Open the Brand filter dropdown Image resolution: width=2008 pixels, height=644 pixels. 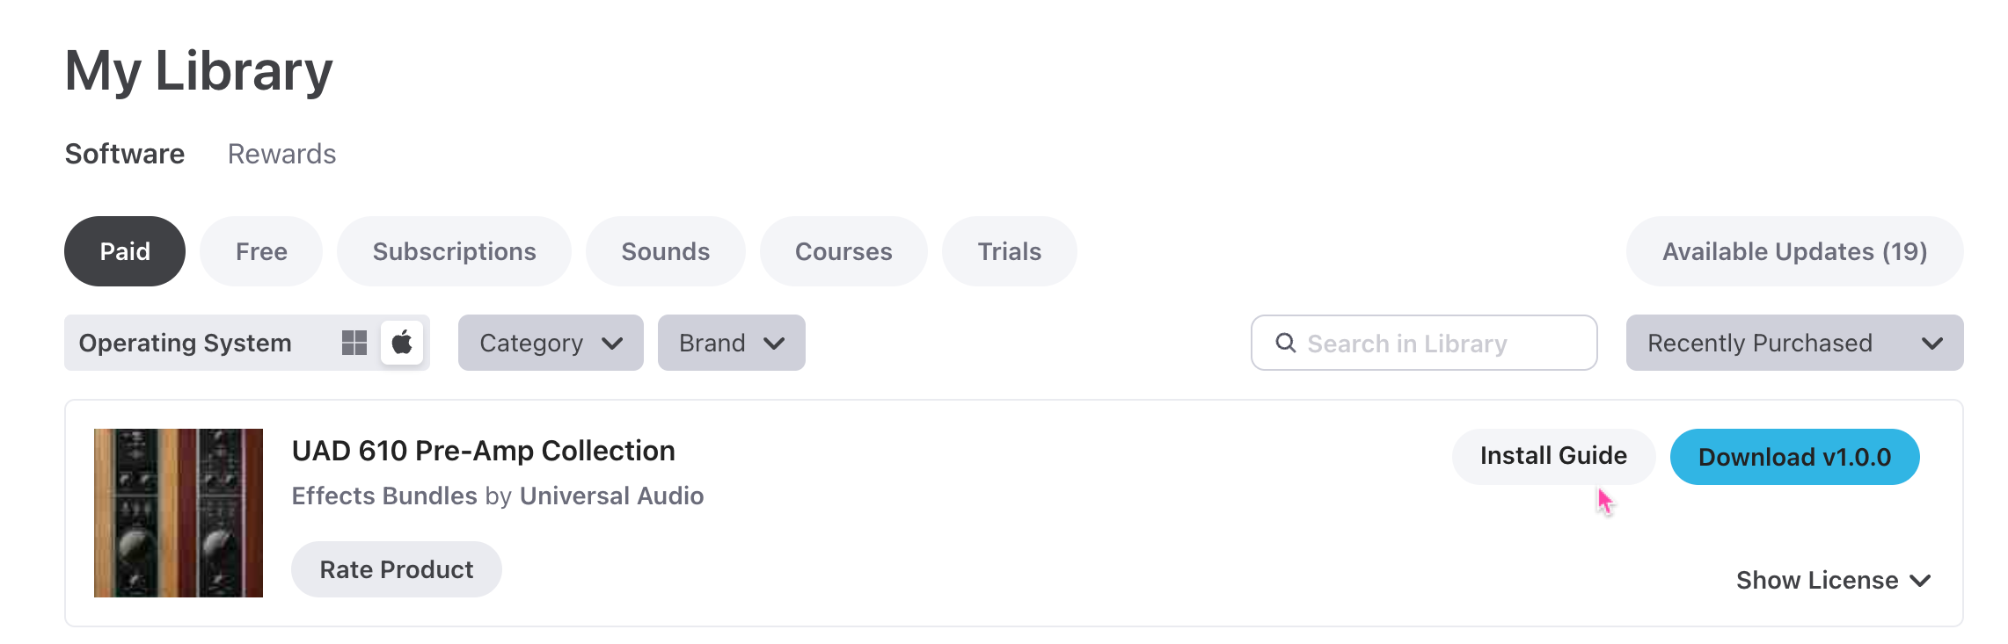(x=731, y=343)
